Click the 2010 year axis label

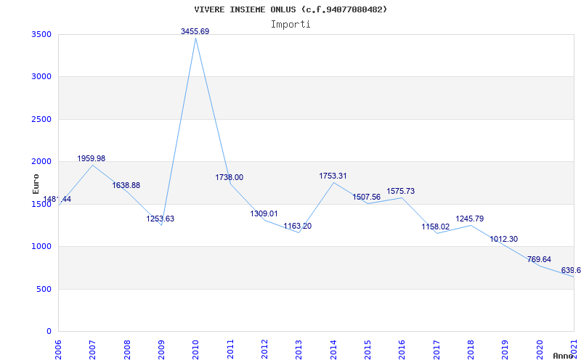(x=196, y=350)
